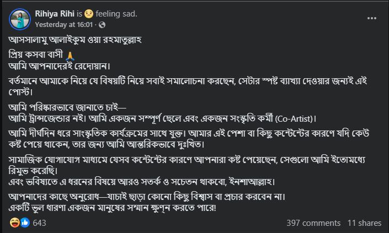Click the sad face feeling emoji
This screenshot has width=389, height=233.
[x=88, y=14]
